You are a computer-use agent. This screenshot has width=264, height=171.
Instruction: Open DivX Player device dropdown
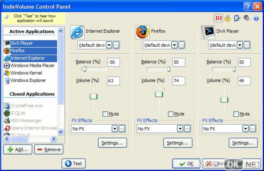pyautogui.click(x=240, y=45)
